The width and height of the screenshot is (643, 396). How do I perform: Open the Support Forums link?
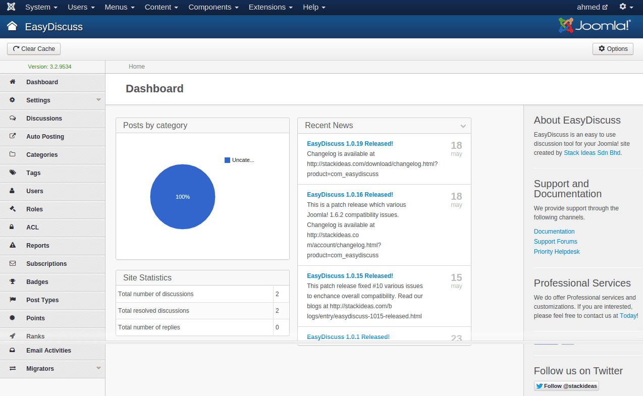click(x=556, y=242)
